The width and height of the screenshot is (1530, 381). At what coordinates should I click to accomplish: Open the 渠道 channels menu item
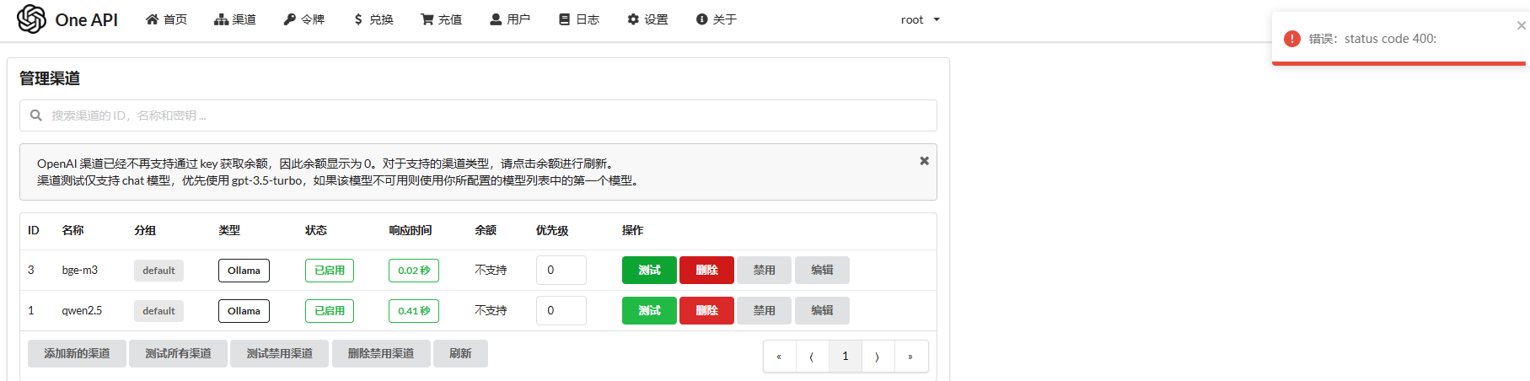[x=235, y=19]
